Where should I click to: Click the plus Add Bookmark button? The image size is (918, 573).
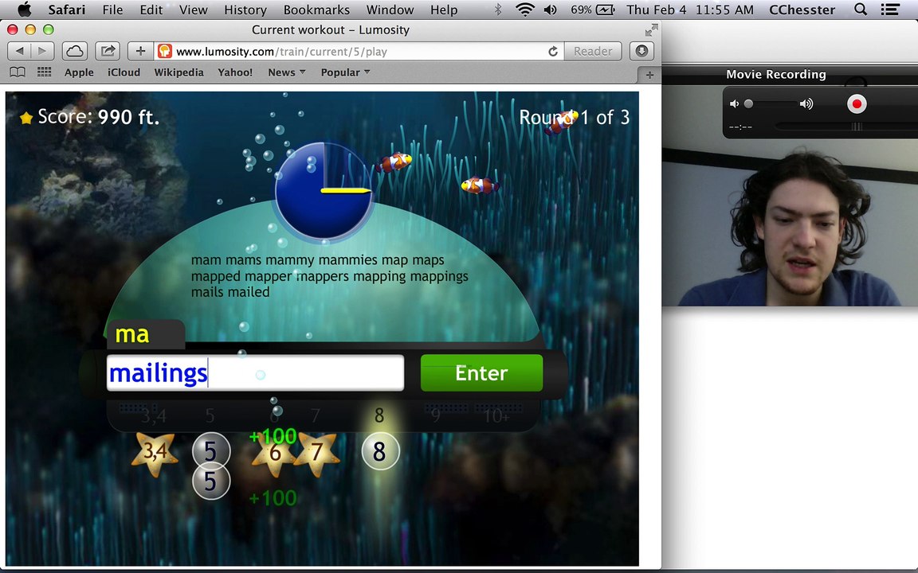pos(140,51)
